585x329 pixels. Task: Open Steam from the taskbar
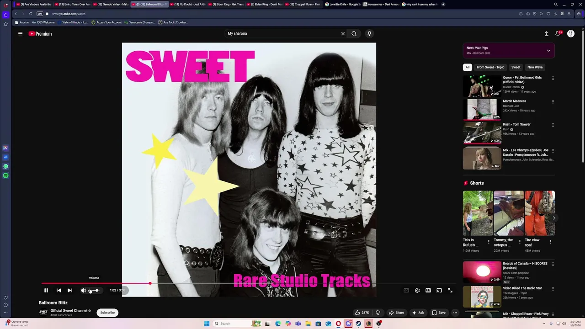pyautogui.click(x=358, y=324)
